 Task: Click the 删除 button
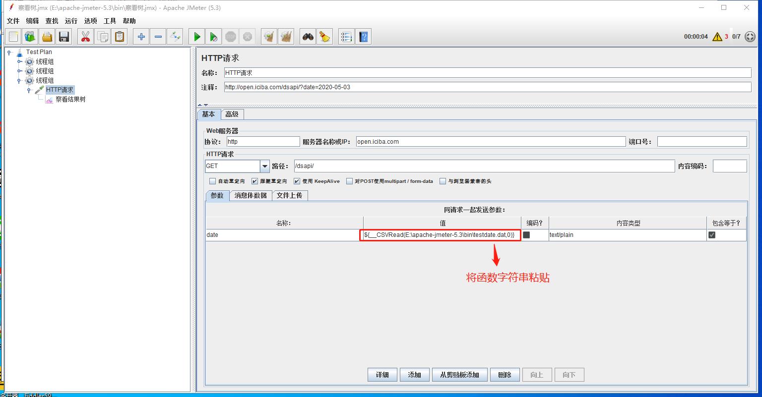coord(505,375)
